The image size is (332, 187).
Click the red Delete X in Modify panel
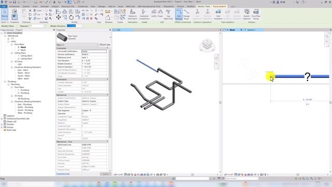click(91, 19)
